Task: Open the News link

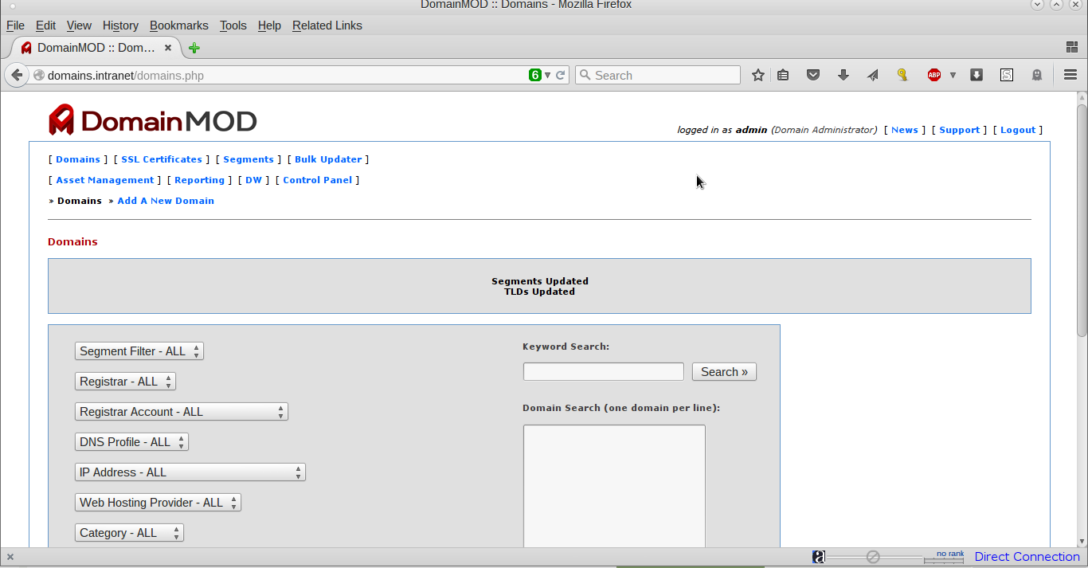Action: [x=904, y=130]
